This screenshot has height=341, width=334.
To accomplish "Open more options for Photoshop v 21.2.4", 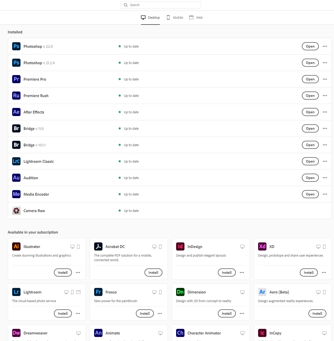I will click(x=325, y=63).
